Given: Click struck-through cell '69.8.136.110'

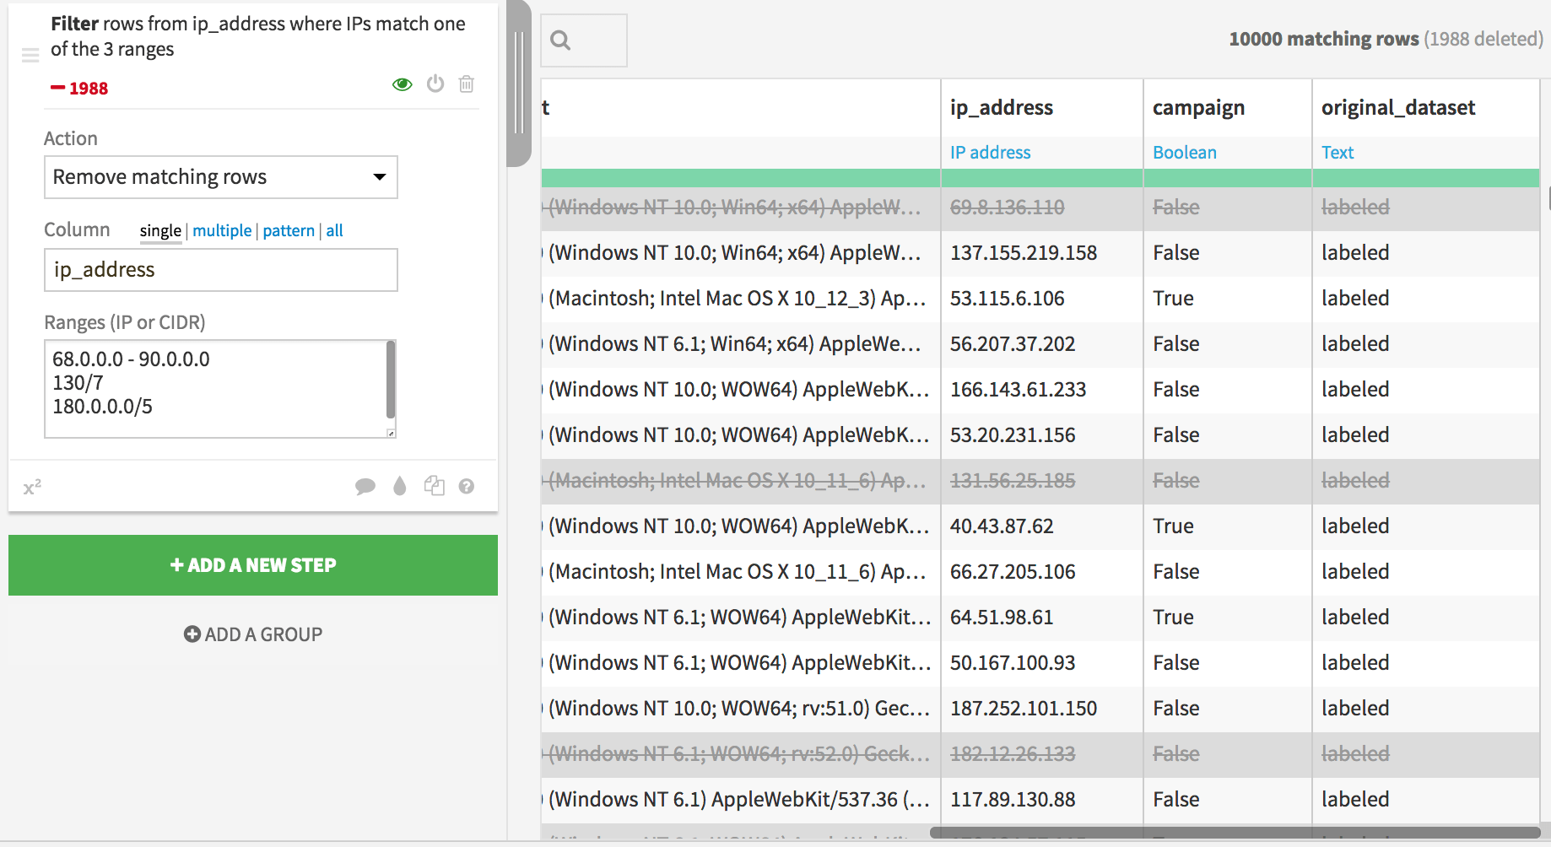Looking at the screenshot, I should click(x=1008, y=208).
